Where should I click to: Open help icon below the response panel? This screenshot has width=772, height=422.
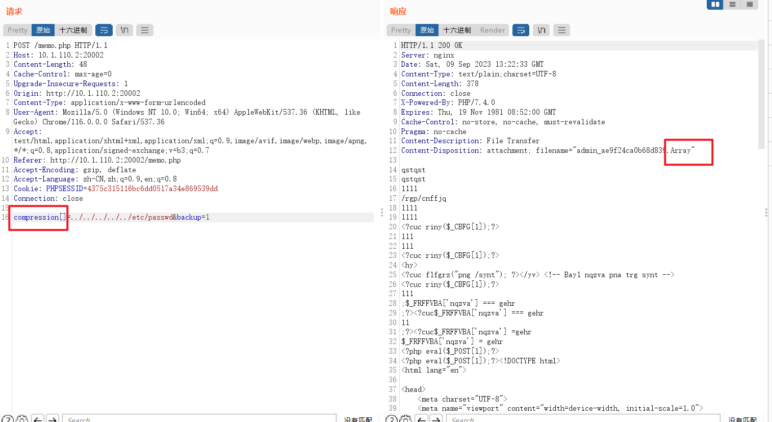click(x=391, y=419)
